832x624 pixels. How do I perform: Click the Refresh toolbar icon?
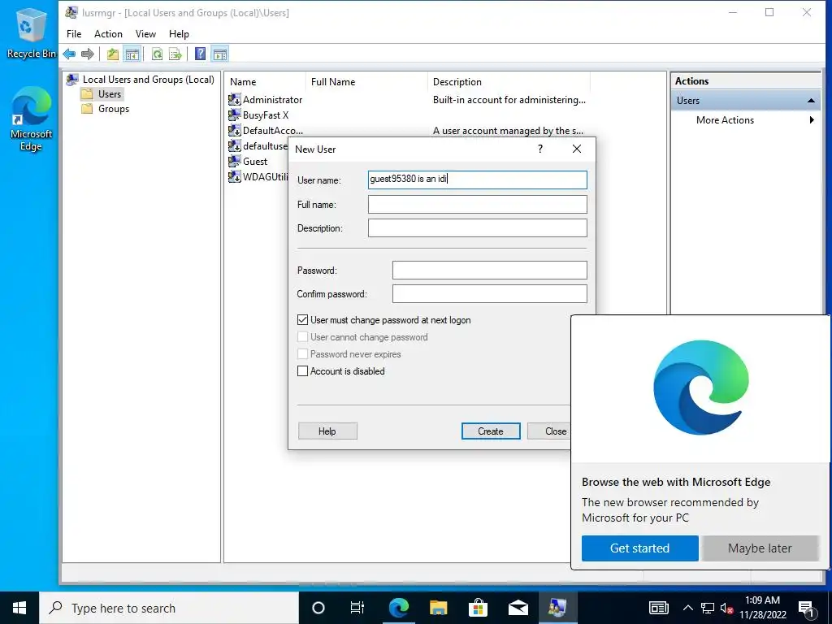click(157, 54)
